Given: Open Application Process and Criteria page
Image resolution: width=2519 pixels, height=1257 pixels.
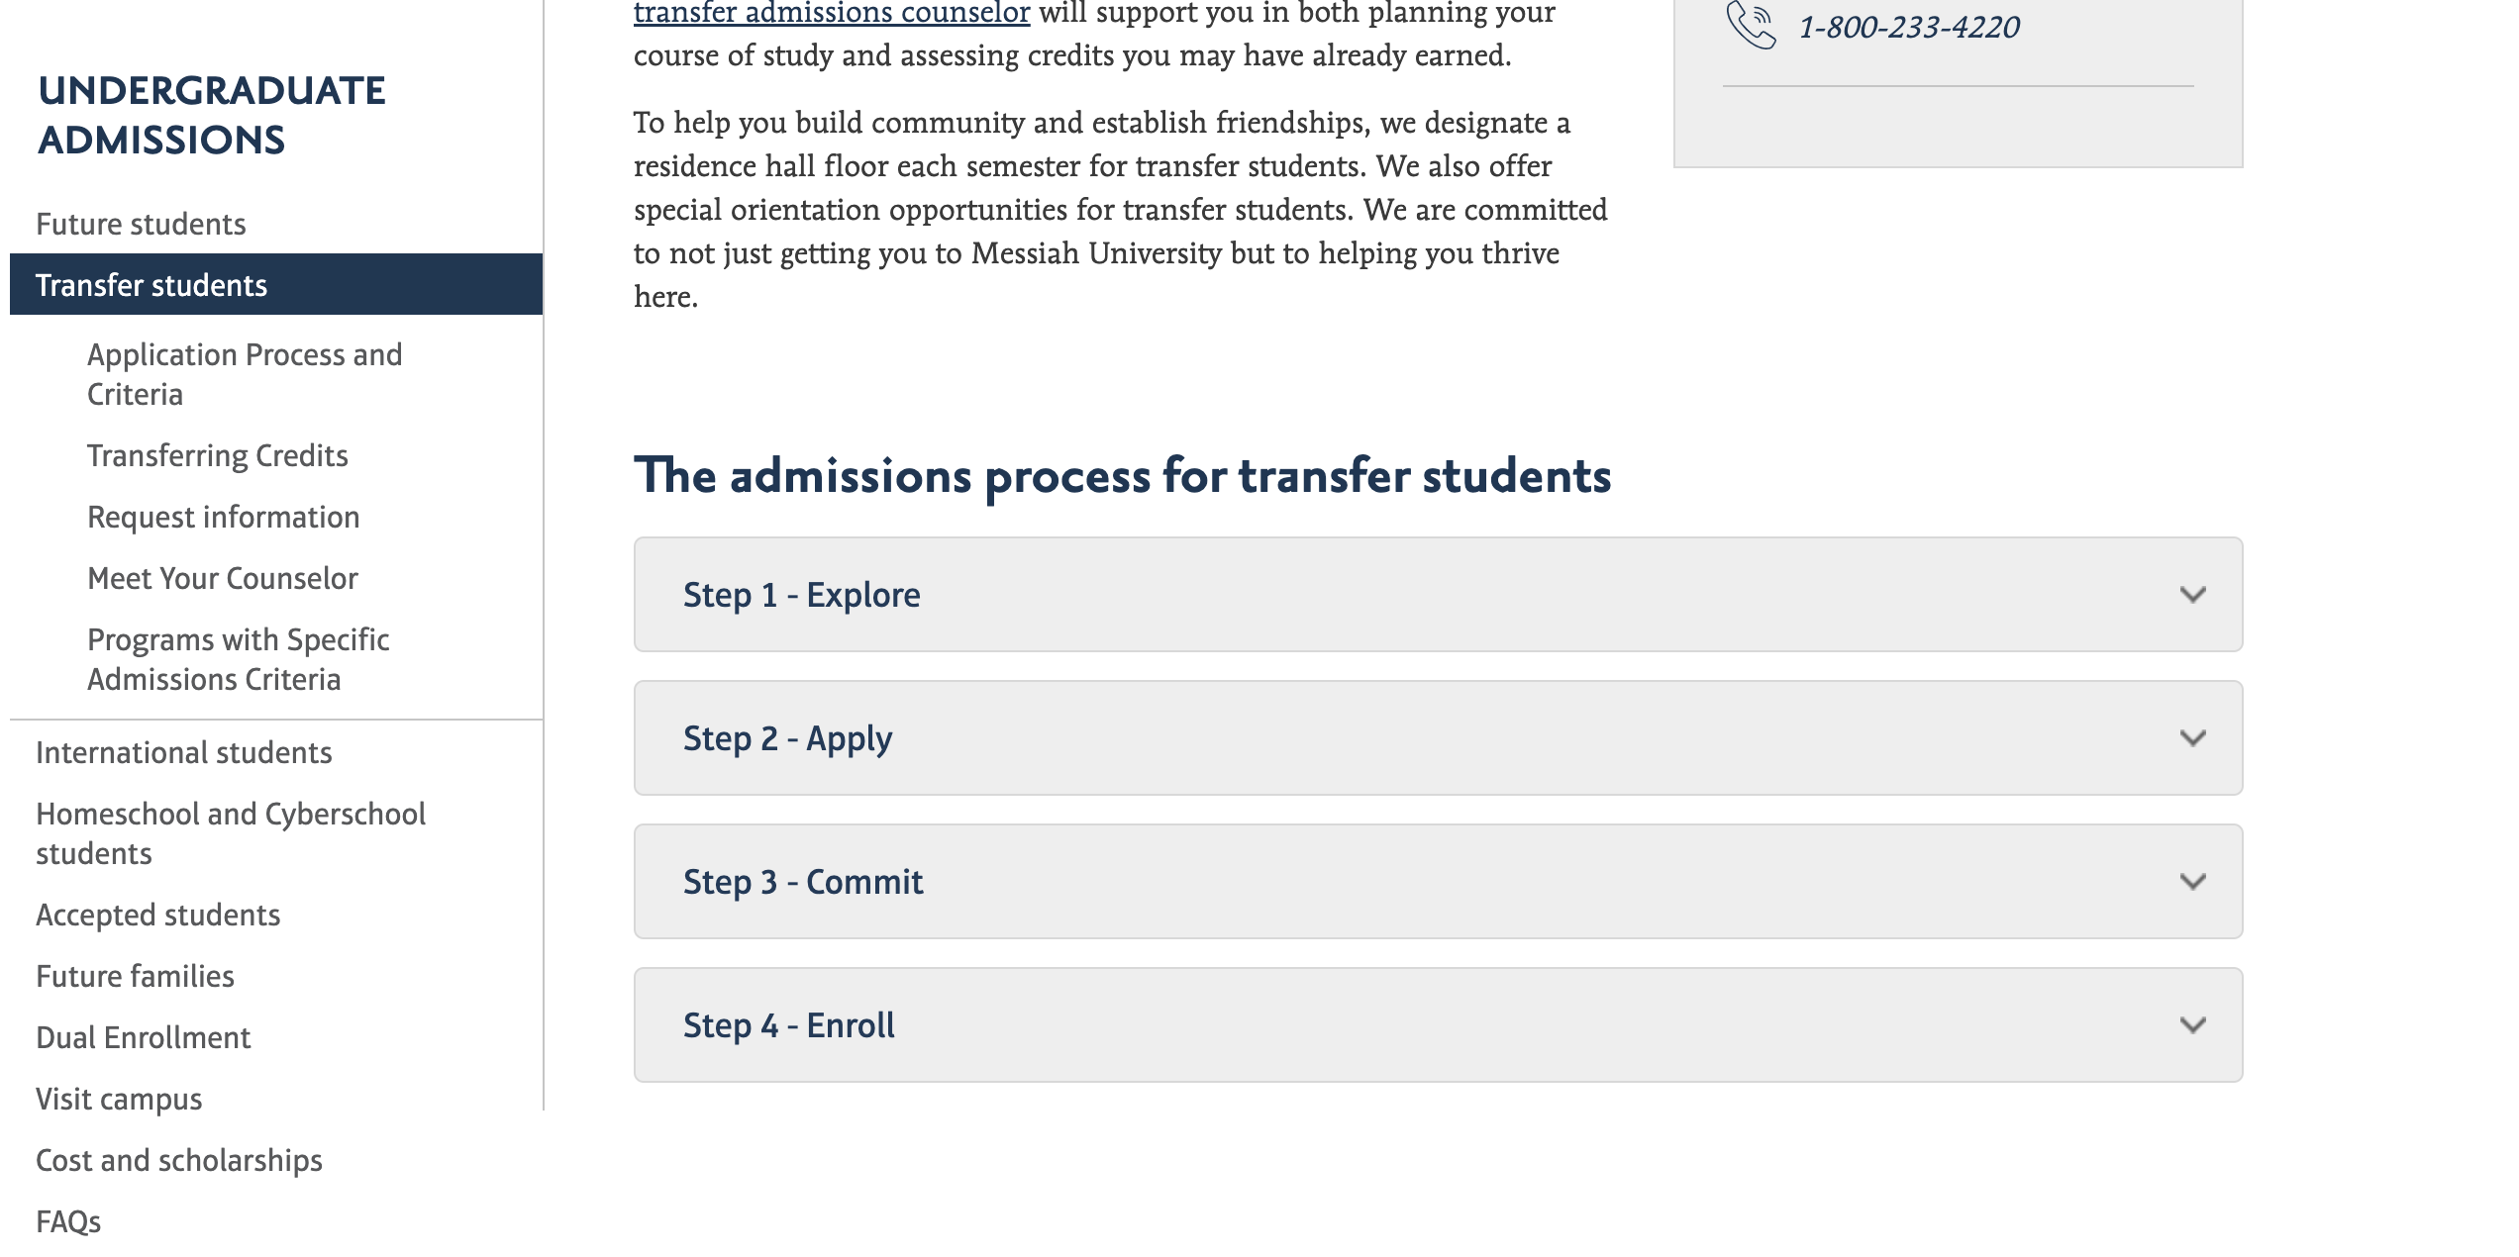Looking at the screenshot, I should pos(248,372).
